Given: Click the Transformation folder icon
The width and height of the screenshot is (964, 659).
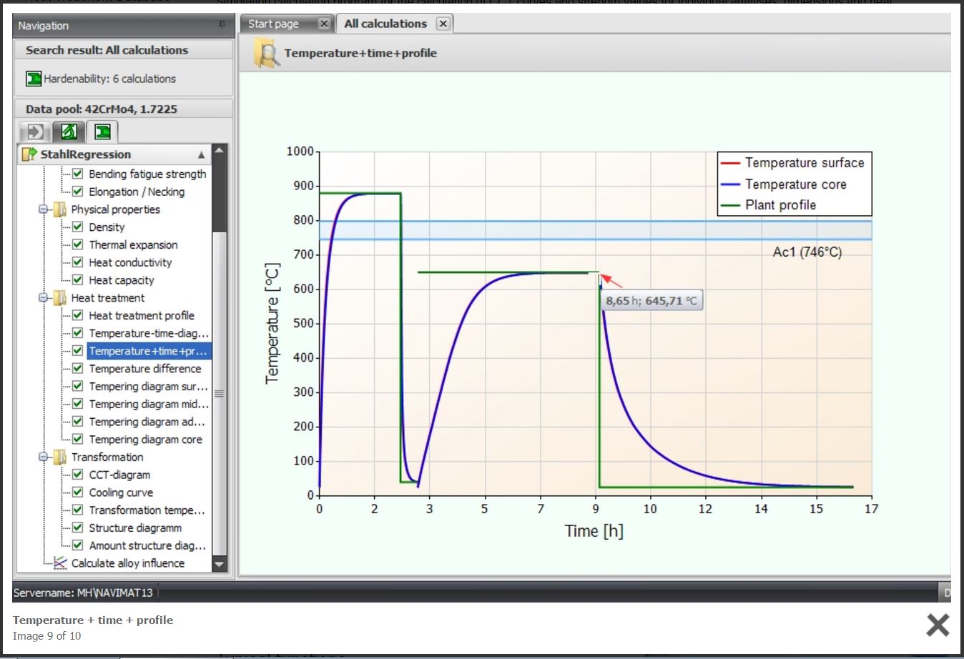Looking at the screenshot, I should [60, 457].
